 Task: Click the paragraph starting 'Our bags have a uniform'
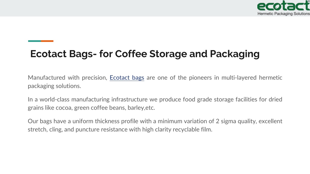tap(155, 125)
